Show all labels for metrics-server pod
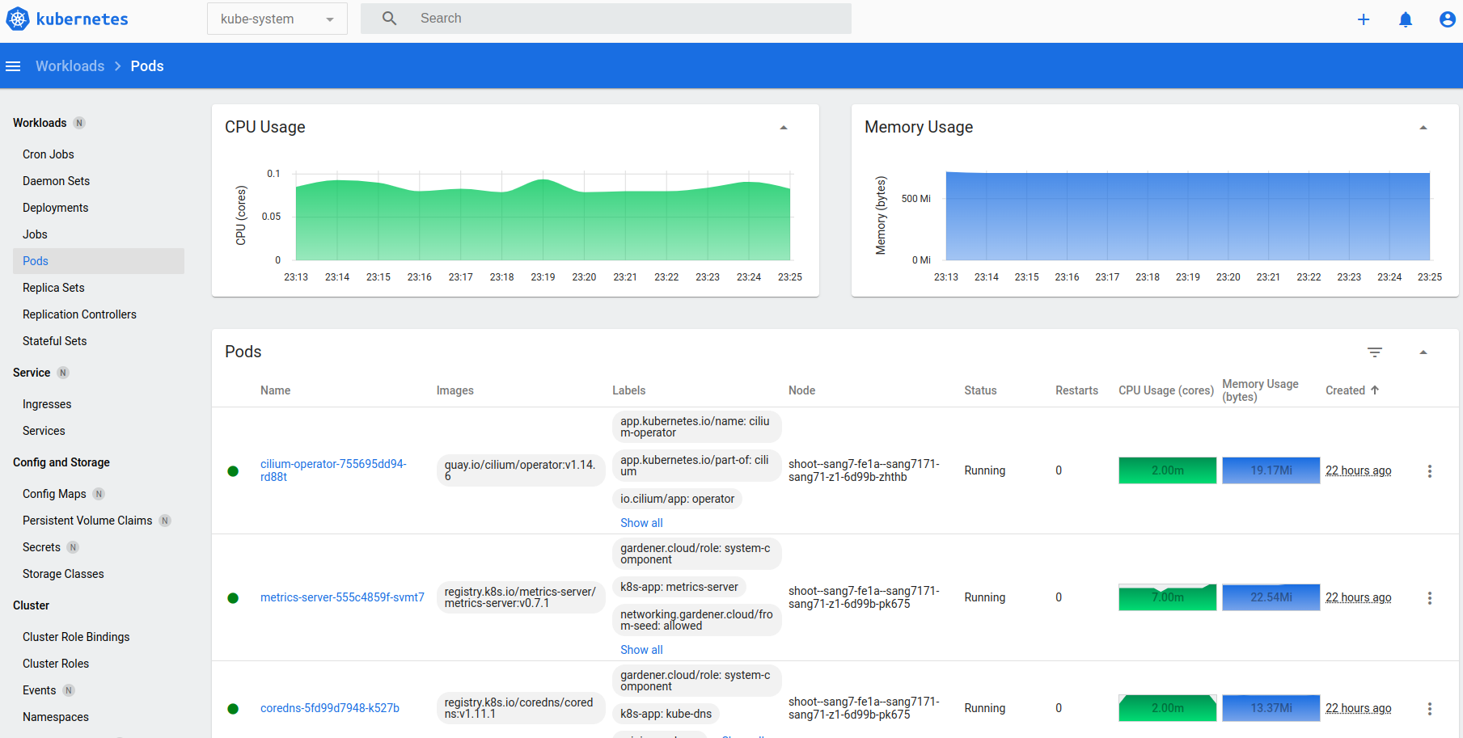Image resolution: width=1463 pixels, height=738 pixels. [641, 650]
